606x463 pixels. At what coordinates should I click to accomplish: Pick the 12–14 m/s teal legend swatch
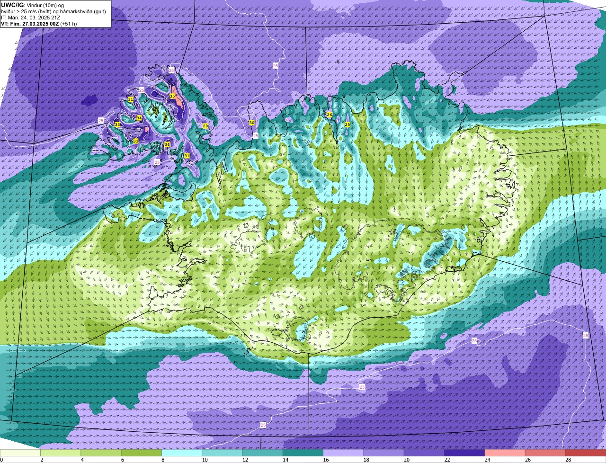[263, 453]
